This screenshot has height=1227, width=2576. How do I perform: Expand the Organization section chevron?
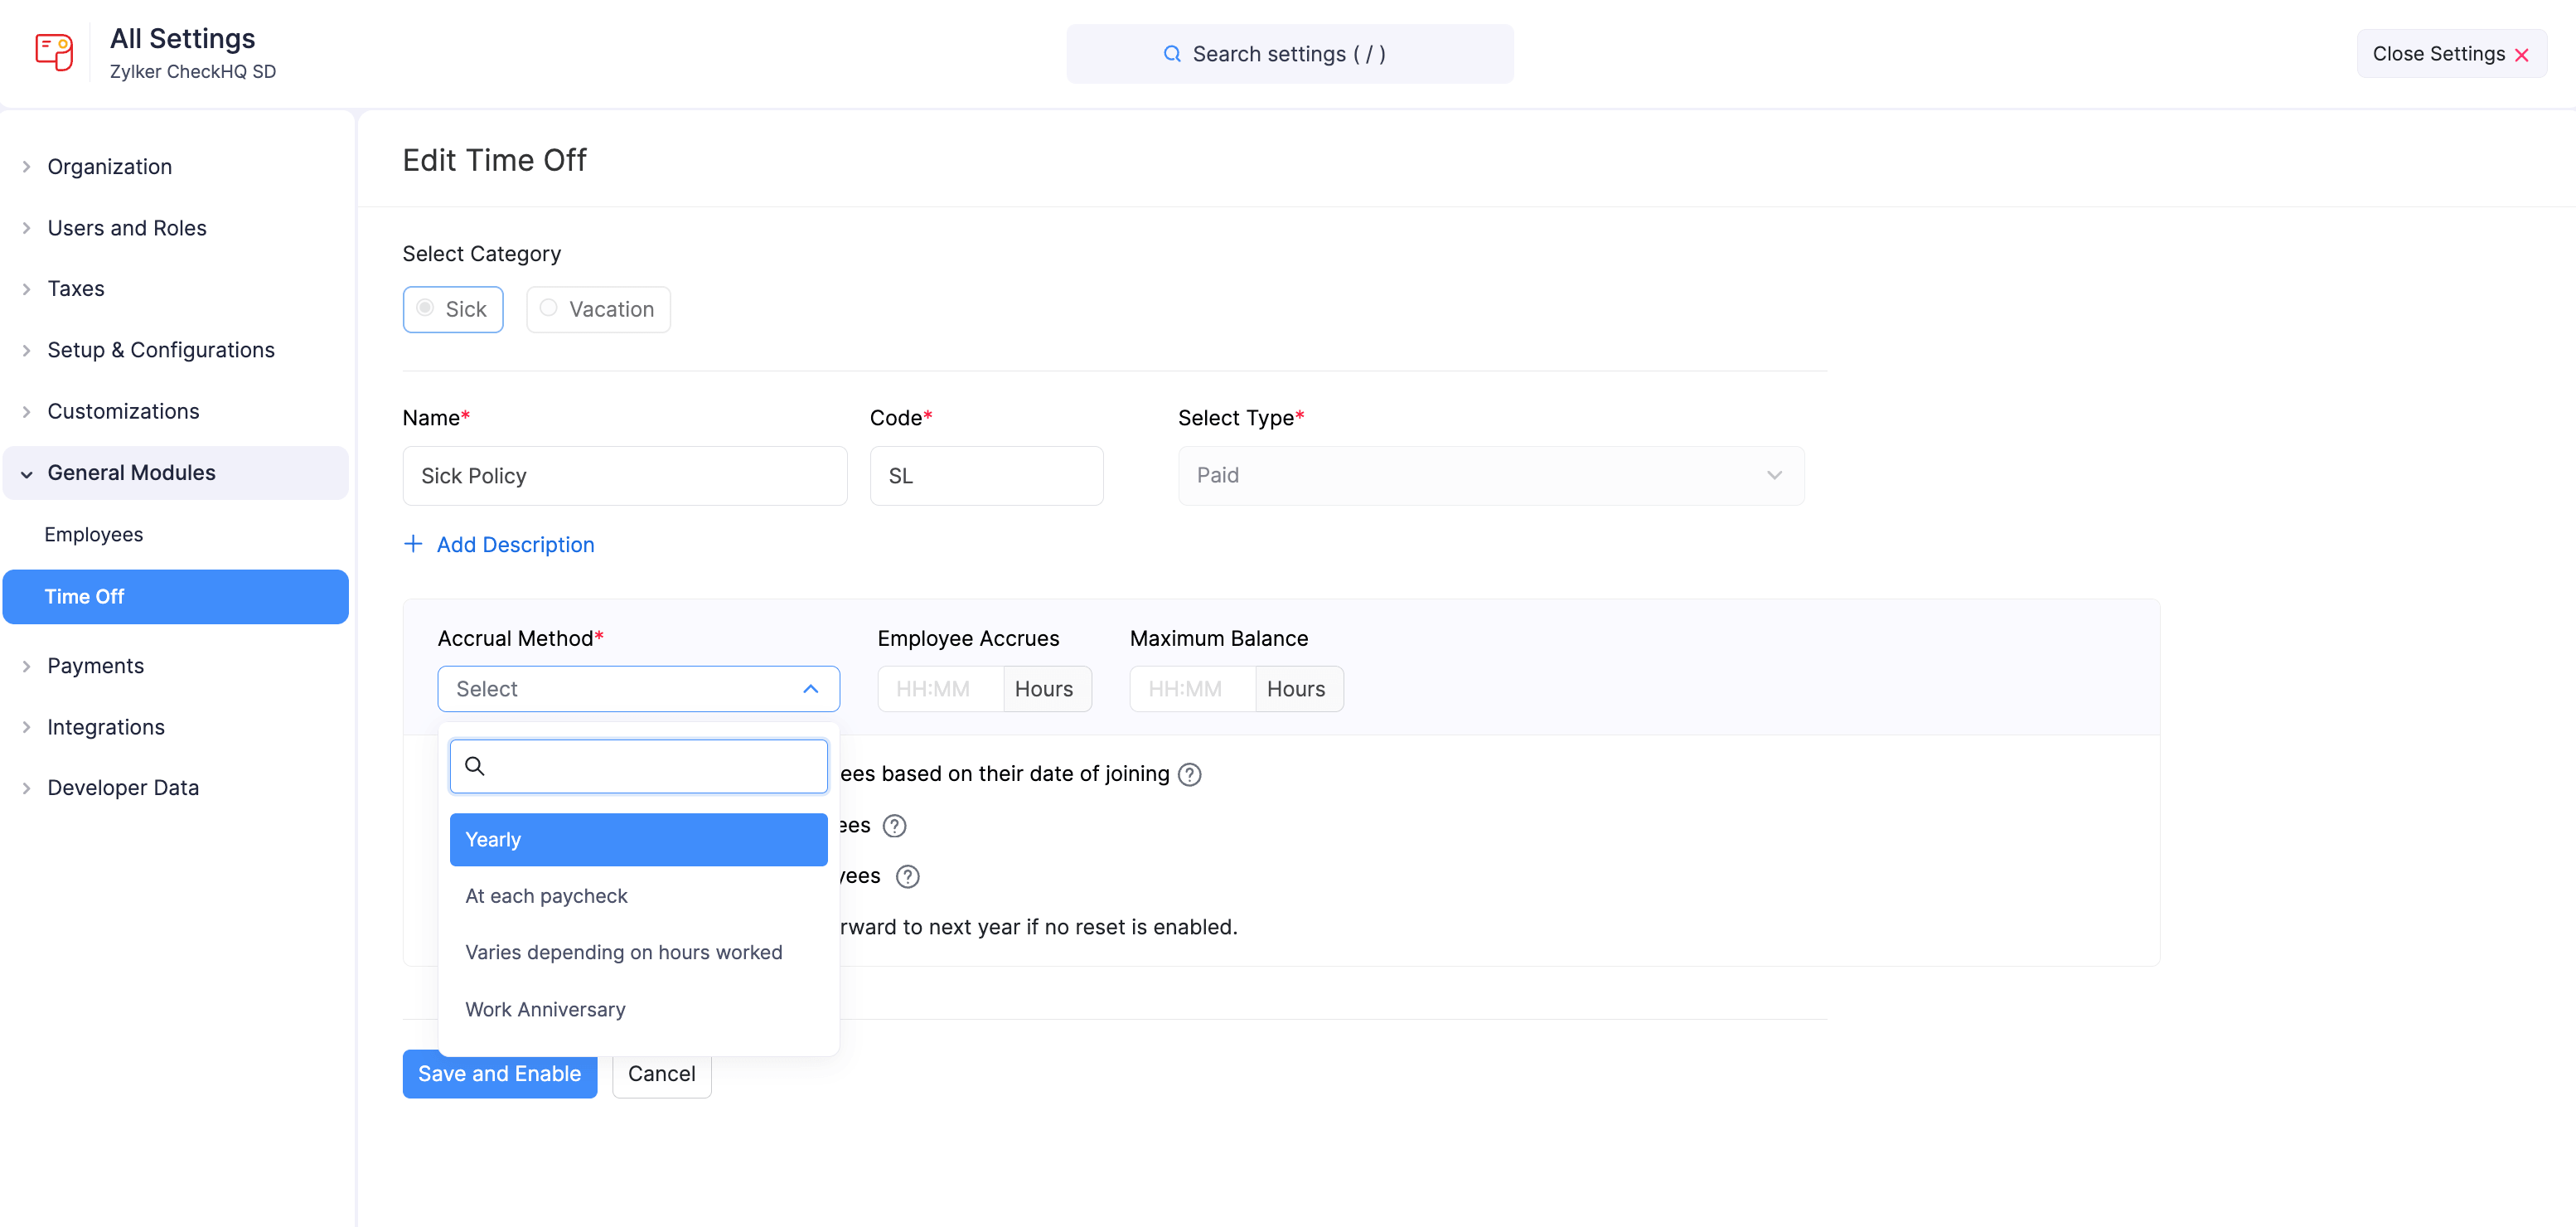[x=27, y=167]
